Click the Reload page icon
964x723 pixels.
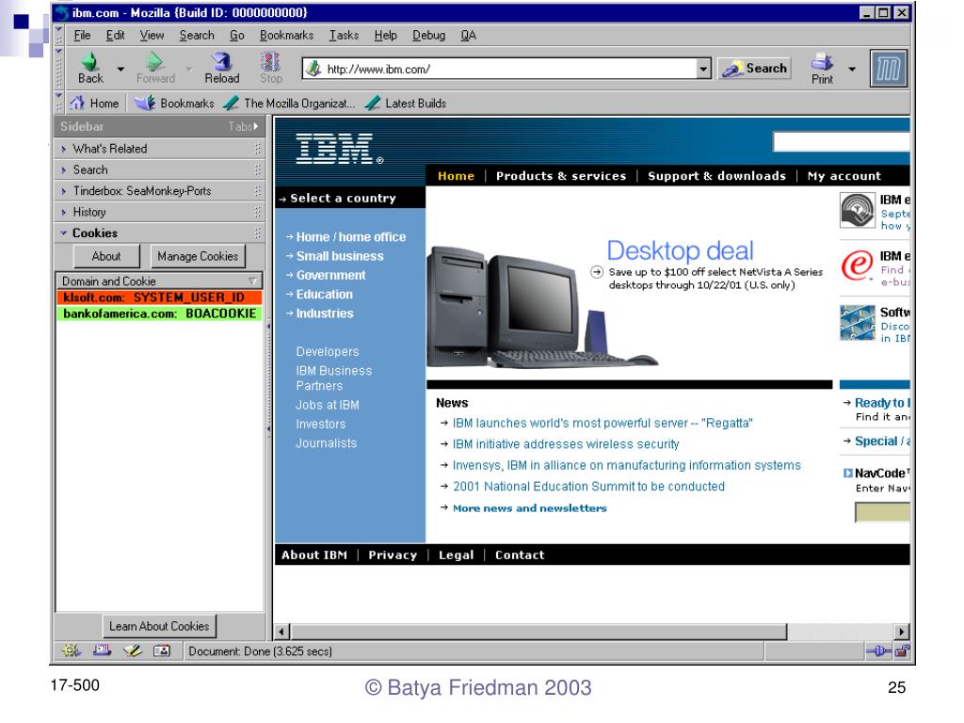click(221, 61)
